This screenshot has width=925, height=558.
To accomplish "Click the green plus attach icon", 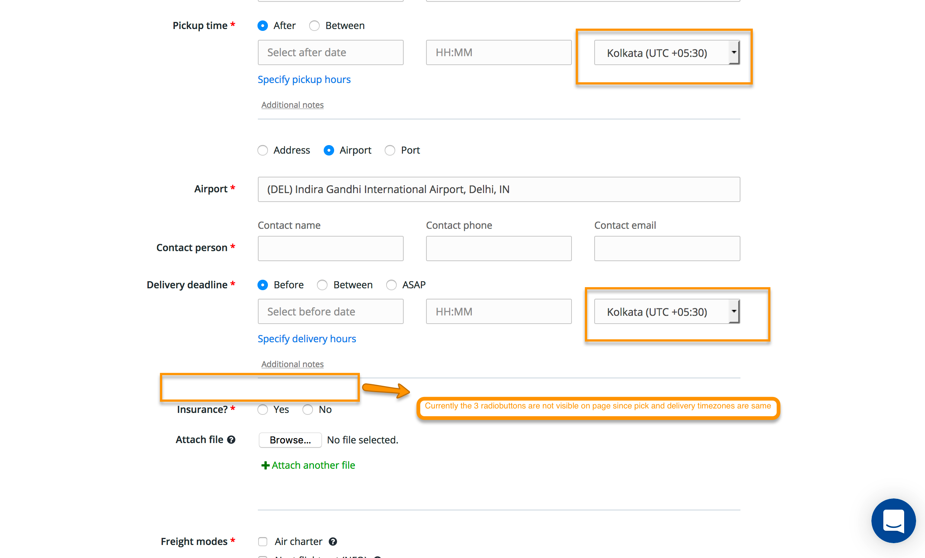I will point(265,465).
